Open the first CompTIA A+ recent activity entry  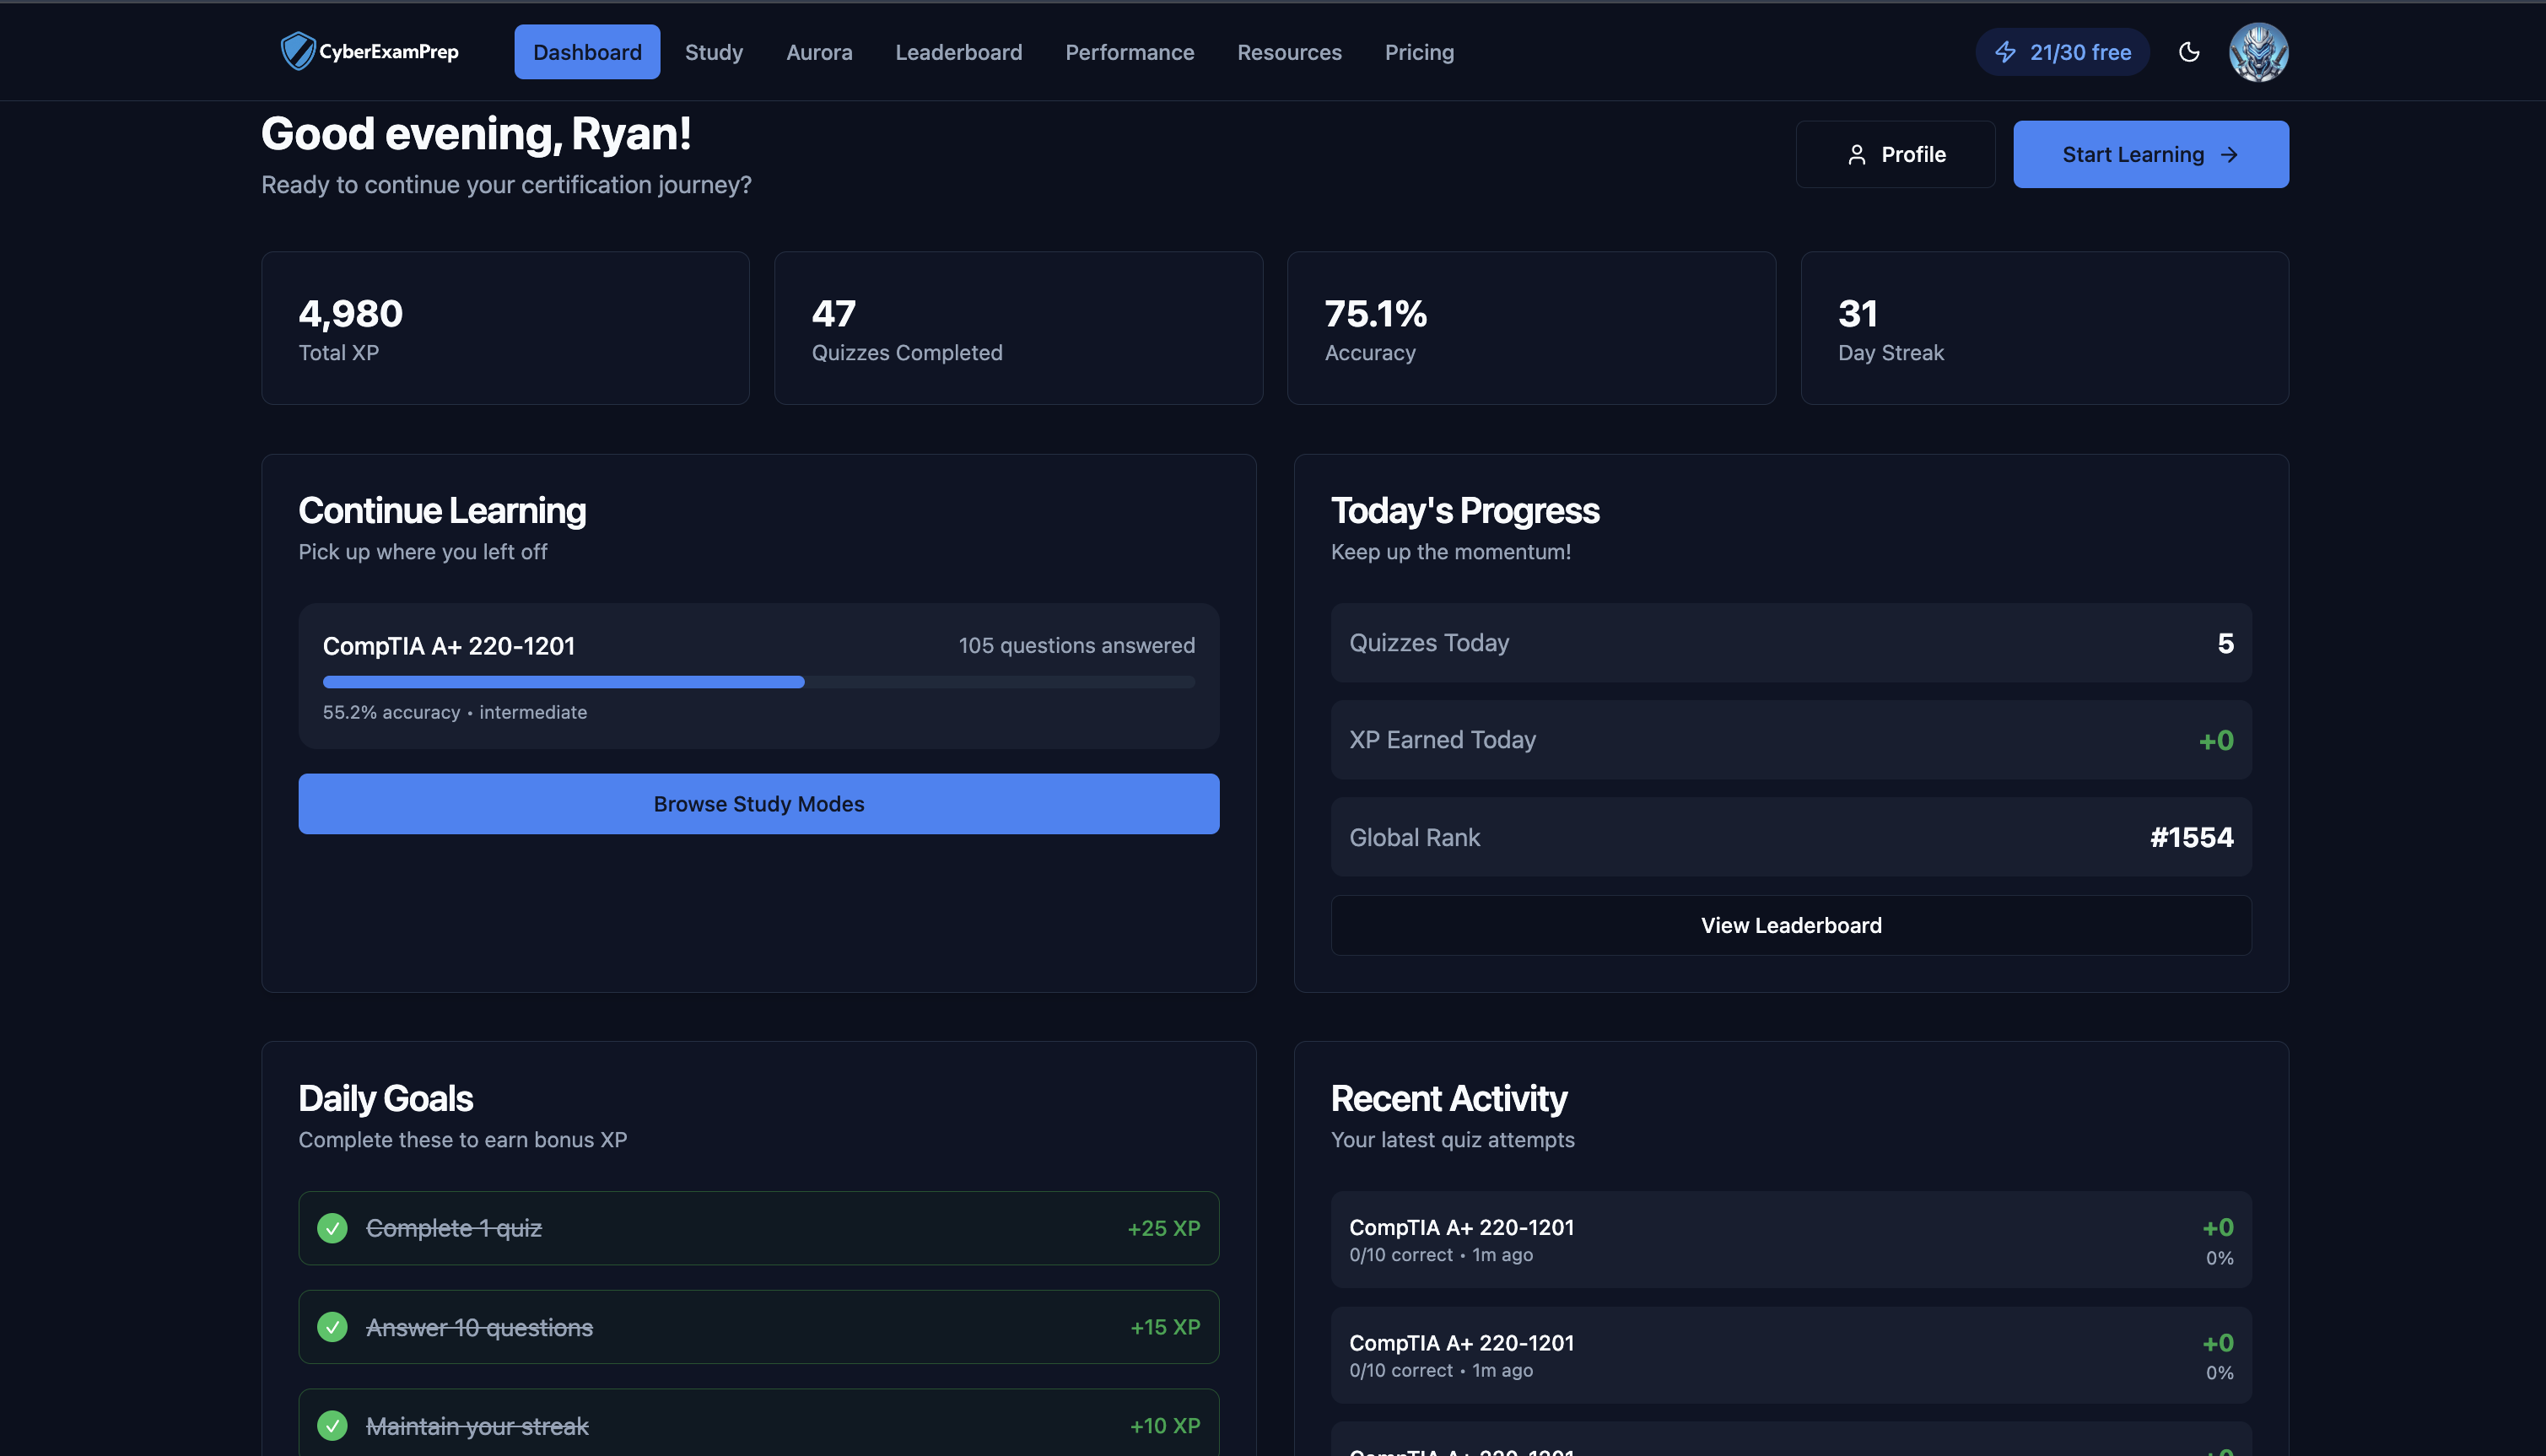click(x=1790, y=1239)
